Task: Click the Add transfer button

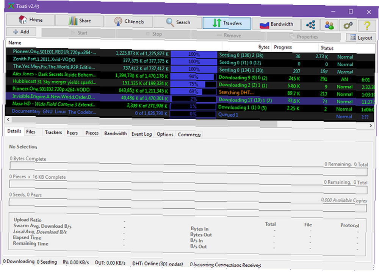Action: tap(21, 32)
